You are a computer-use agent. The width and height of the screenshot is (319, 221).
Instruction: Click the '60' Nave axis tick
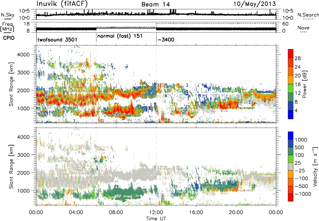pyautogui.click(x=285, y=24)
